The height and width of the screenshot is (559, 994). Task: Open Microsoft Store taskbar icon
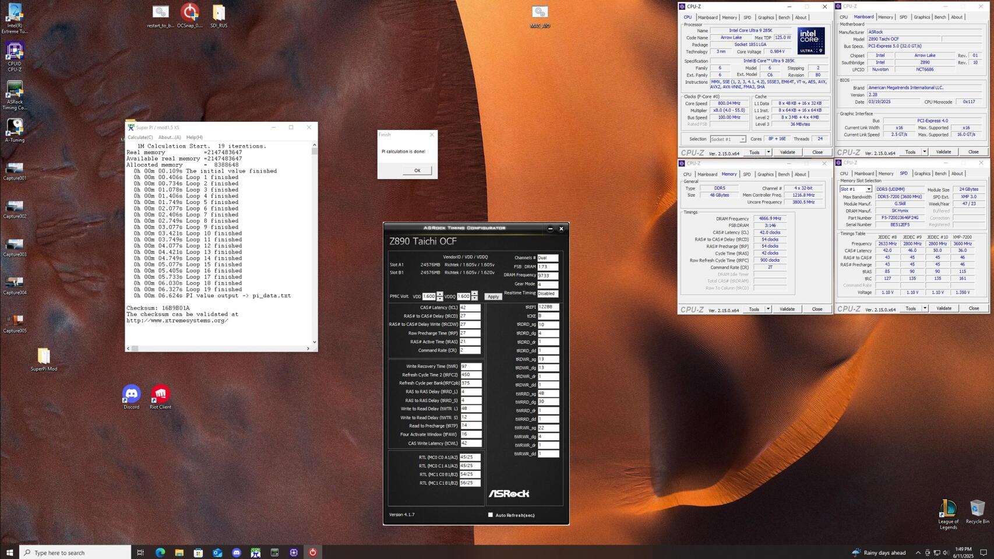click(x=198, y=552)
